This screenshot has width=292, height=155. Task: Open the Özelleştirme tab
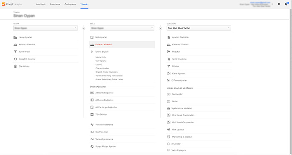70,4
